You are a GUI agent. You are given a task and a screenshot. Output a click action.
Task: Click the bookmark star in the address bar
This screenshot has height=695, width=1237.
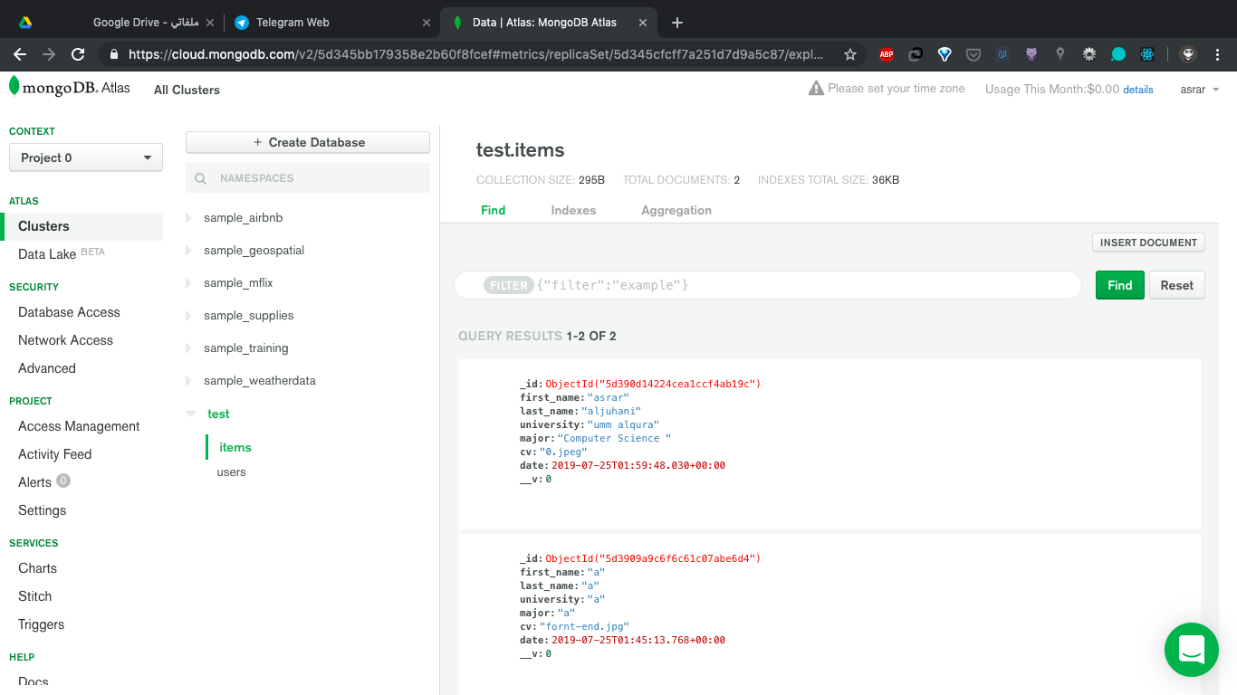849,54
